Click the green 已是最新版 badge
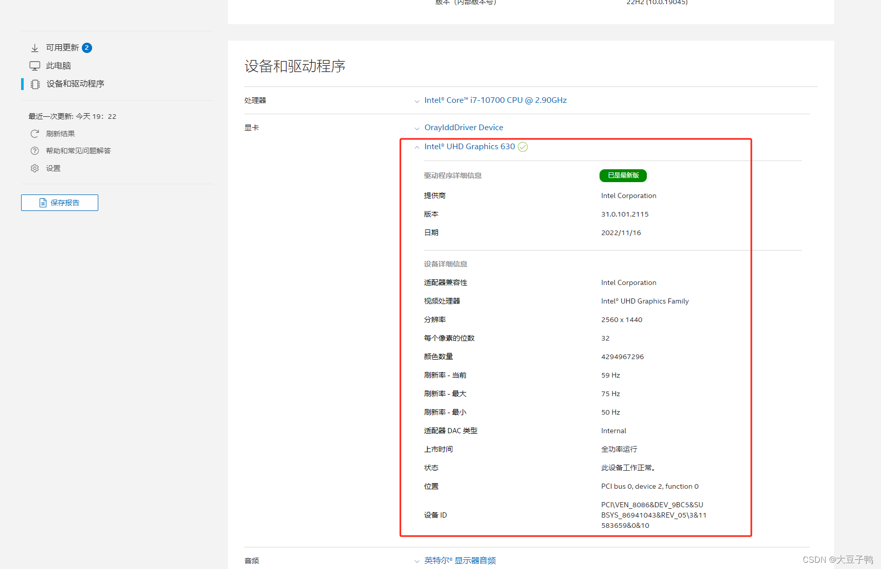 [623, 175]
